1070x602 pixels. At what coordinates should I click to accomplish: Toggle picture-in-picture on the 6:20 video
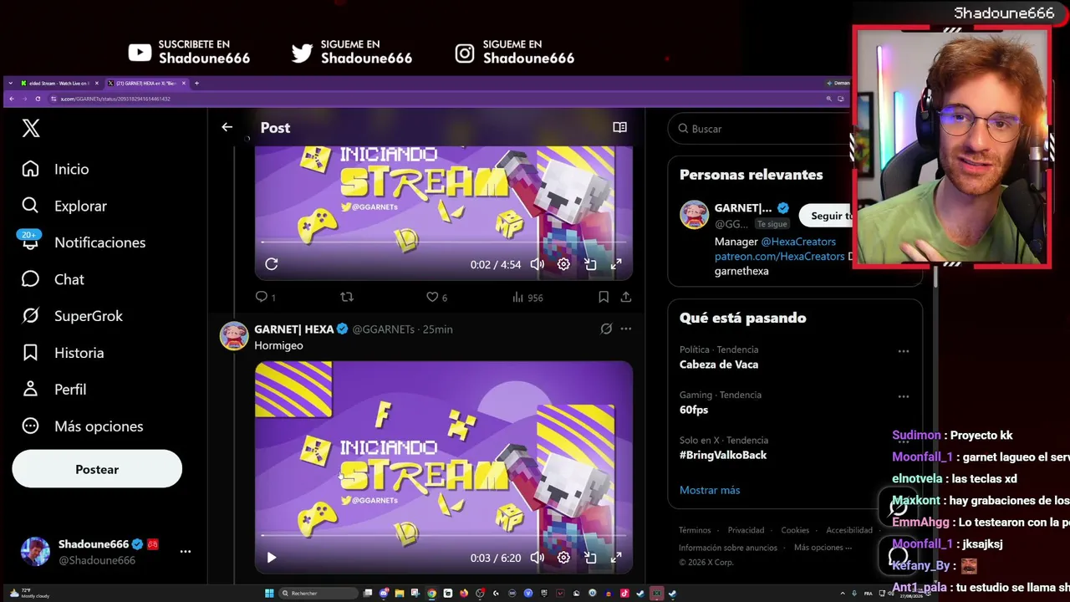590,558
